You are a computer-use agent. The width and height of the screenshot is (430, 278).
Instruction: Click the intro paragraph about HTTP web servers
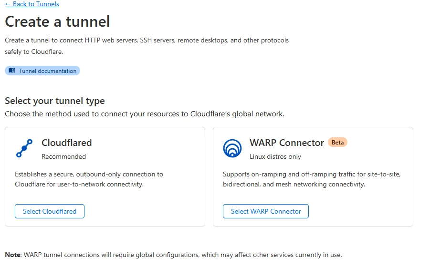(x=147, y=46)
